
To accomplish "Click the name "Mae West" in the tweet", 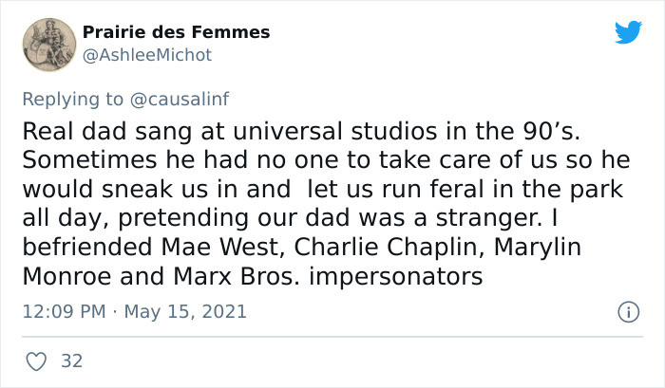I will click(x=222, y=247).
